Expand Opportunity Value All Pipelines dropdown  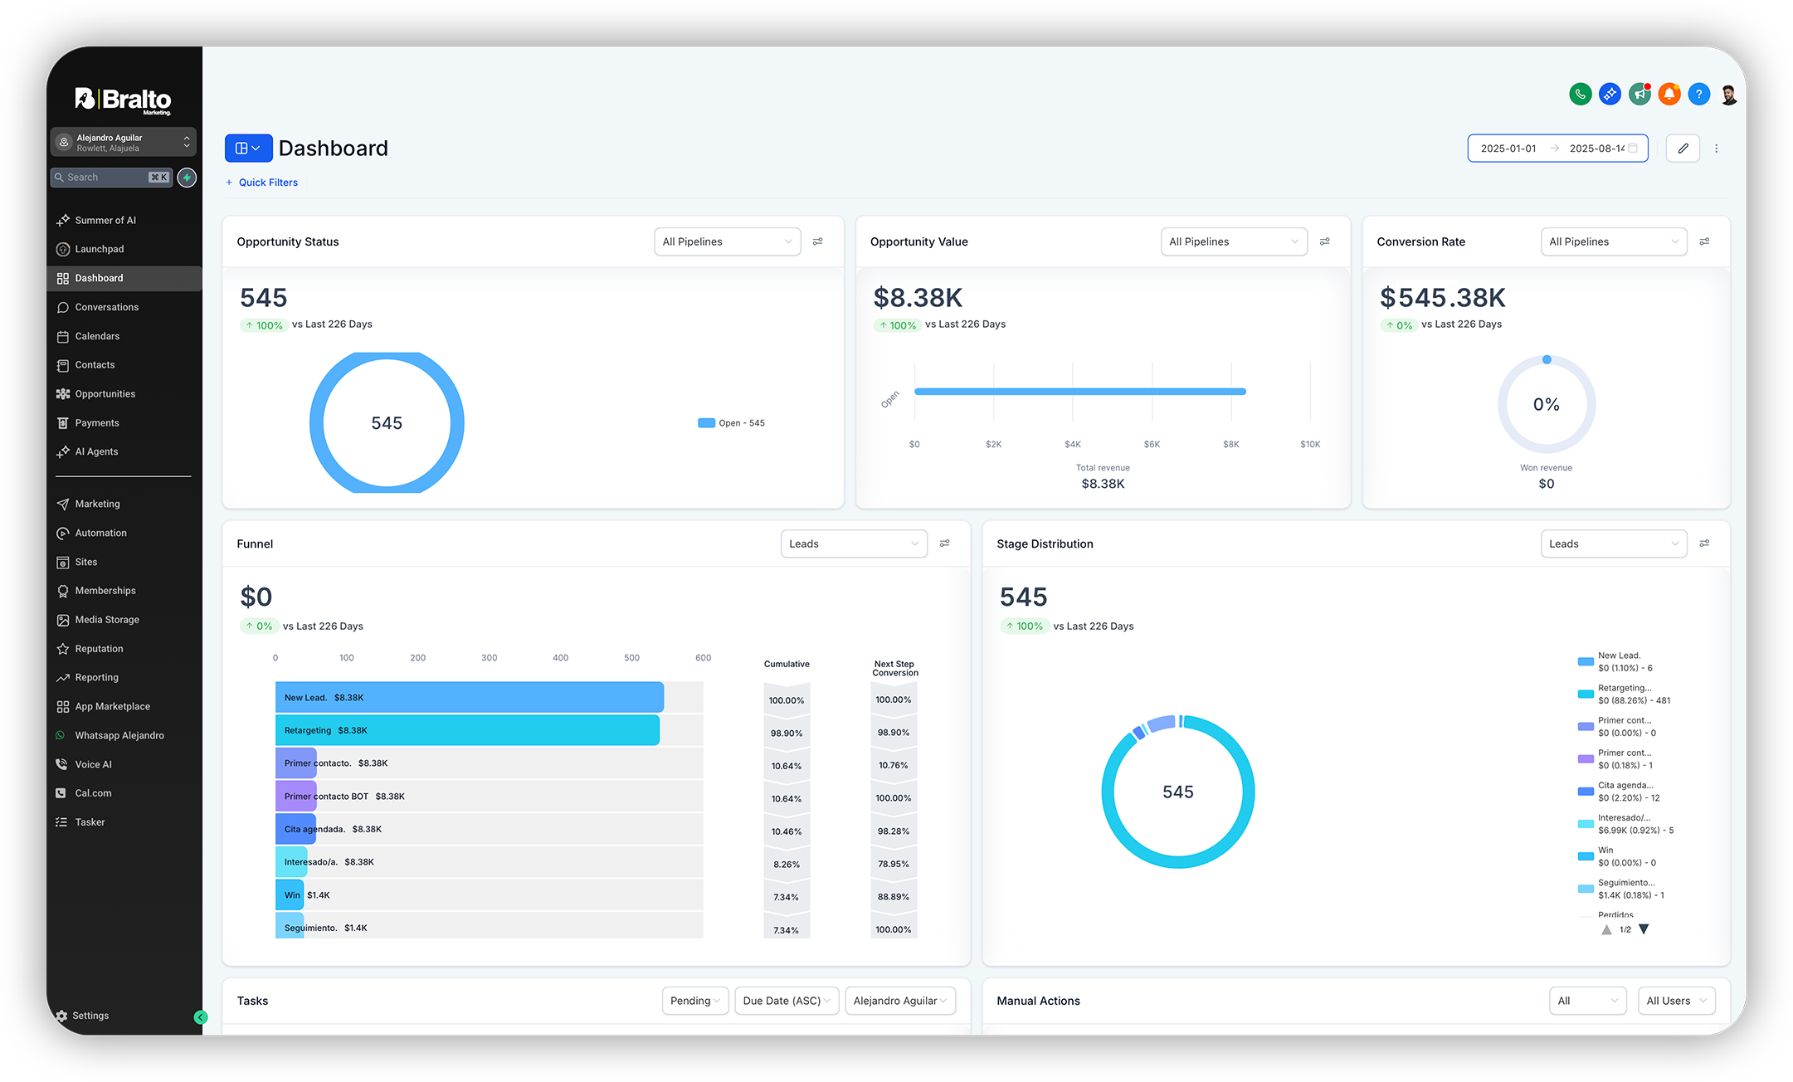(x=1233, y=241)
